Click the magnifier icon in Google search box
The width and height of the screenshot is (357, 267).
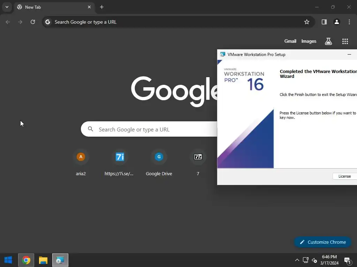(90, 129)
